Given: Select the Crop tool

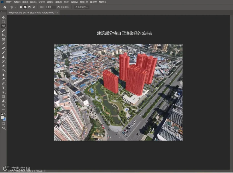Looking at the screenshot, I should coord(3,35).
